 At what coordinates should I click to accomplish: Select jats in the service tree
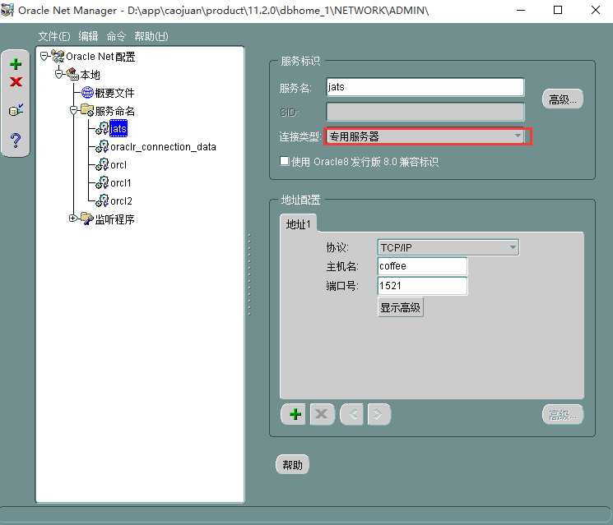tap(118, 129)
